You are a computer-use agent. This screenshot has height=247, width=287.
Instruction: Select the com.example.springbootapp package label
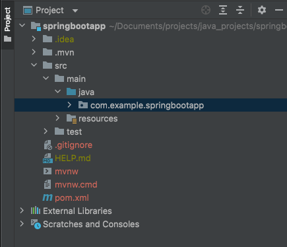tap(147, 106)
